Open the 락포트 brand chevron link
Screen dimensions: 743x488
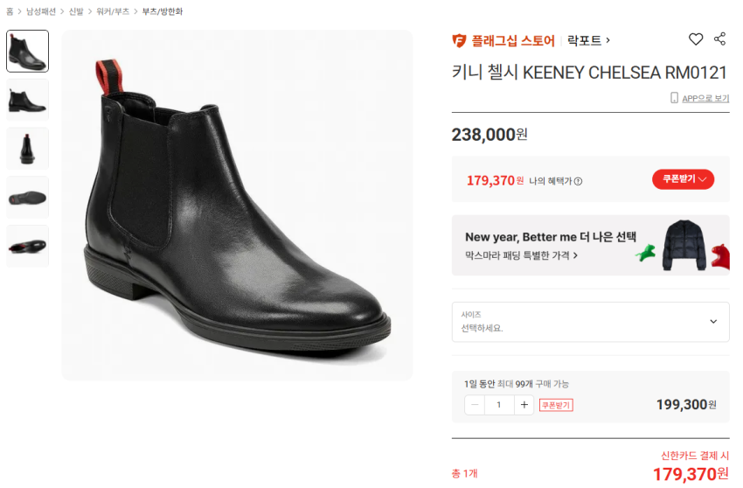[x=588, y=40]
